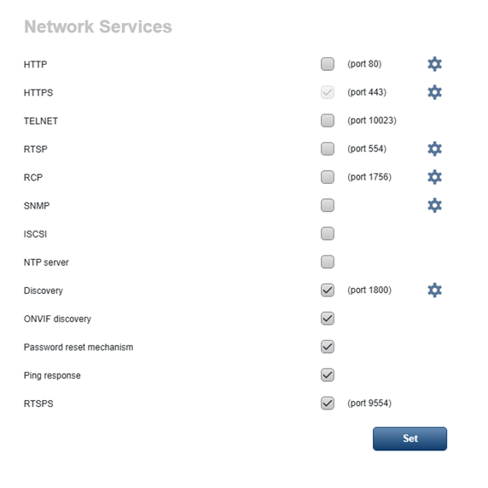The height and width of the screenshot is (488, 488).
Task: Disable ONVIF discovery checkbox
Action: coord(328,319)
